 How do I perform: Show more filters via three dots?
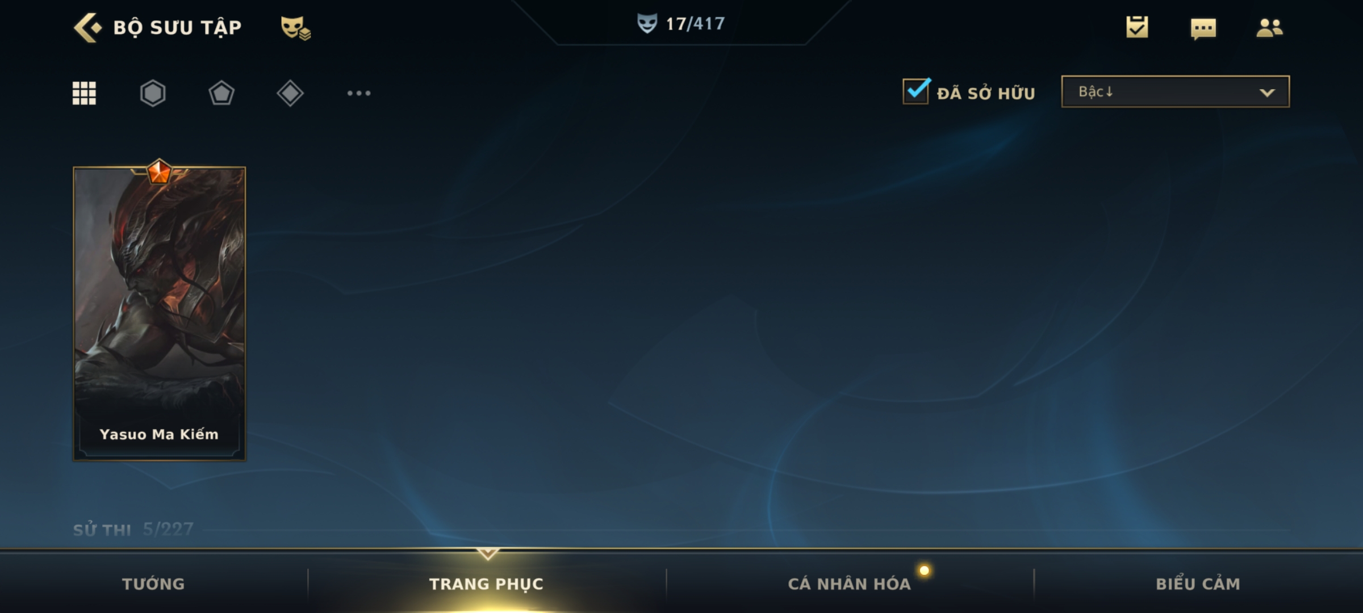pos(359,93)
